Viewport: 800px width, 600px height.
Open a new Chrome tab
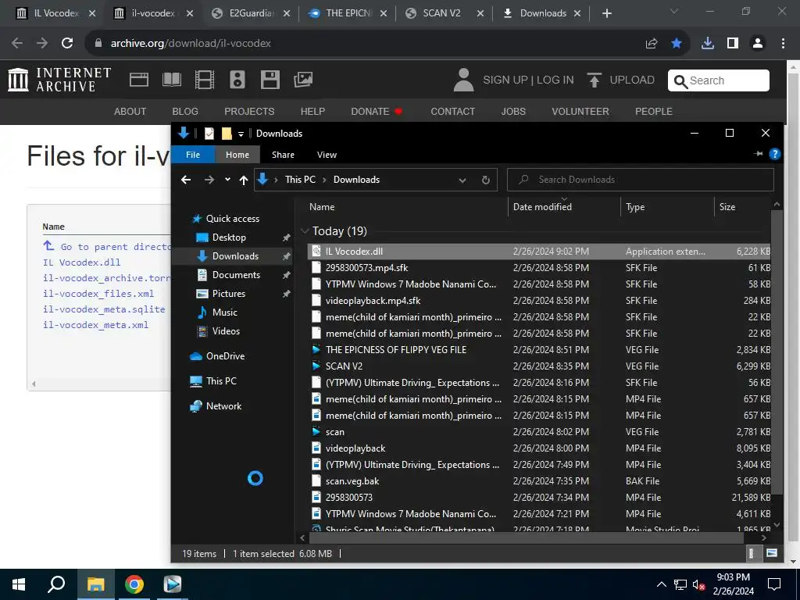(606, 13)
